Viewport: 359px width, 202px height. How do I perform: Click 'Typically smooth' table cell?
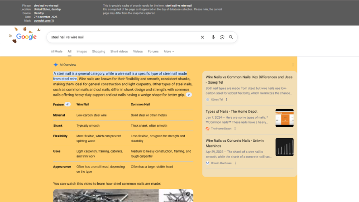point(88,125)
